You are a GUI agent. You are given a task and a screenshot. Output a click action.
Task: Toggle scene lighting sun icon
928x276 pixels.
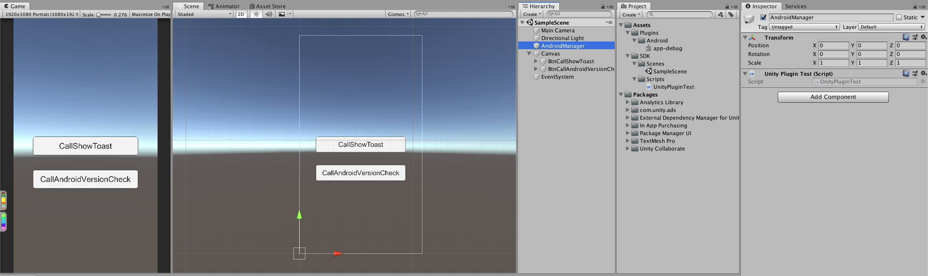click(x=256, y=14)
